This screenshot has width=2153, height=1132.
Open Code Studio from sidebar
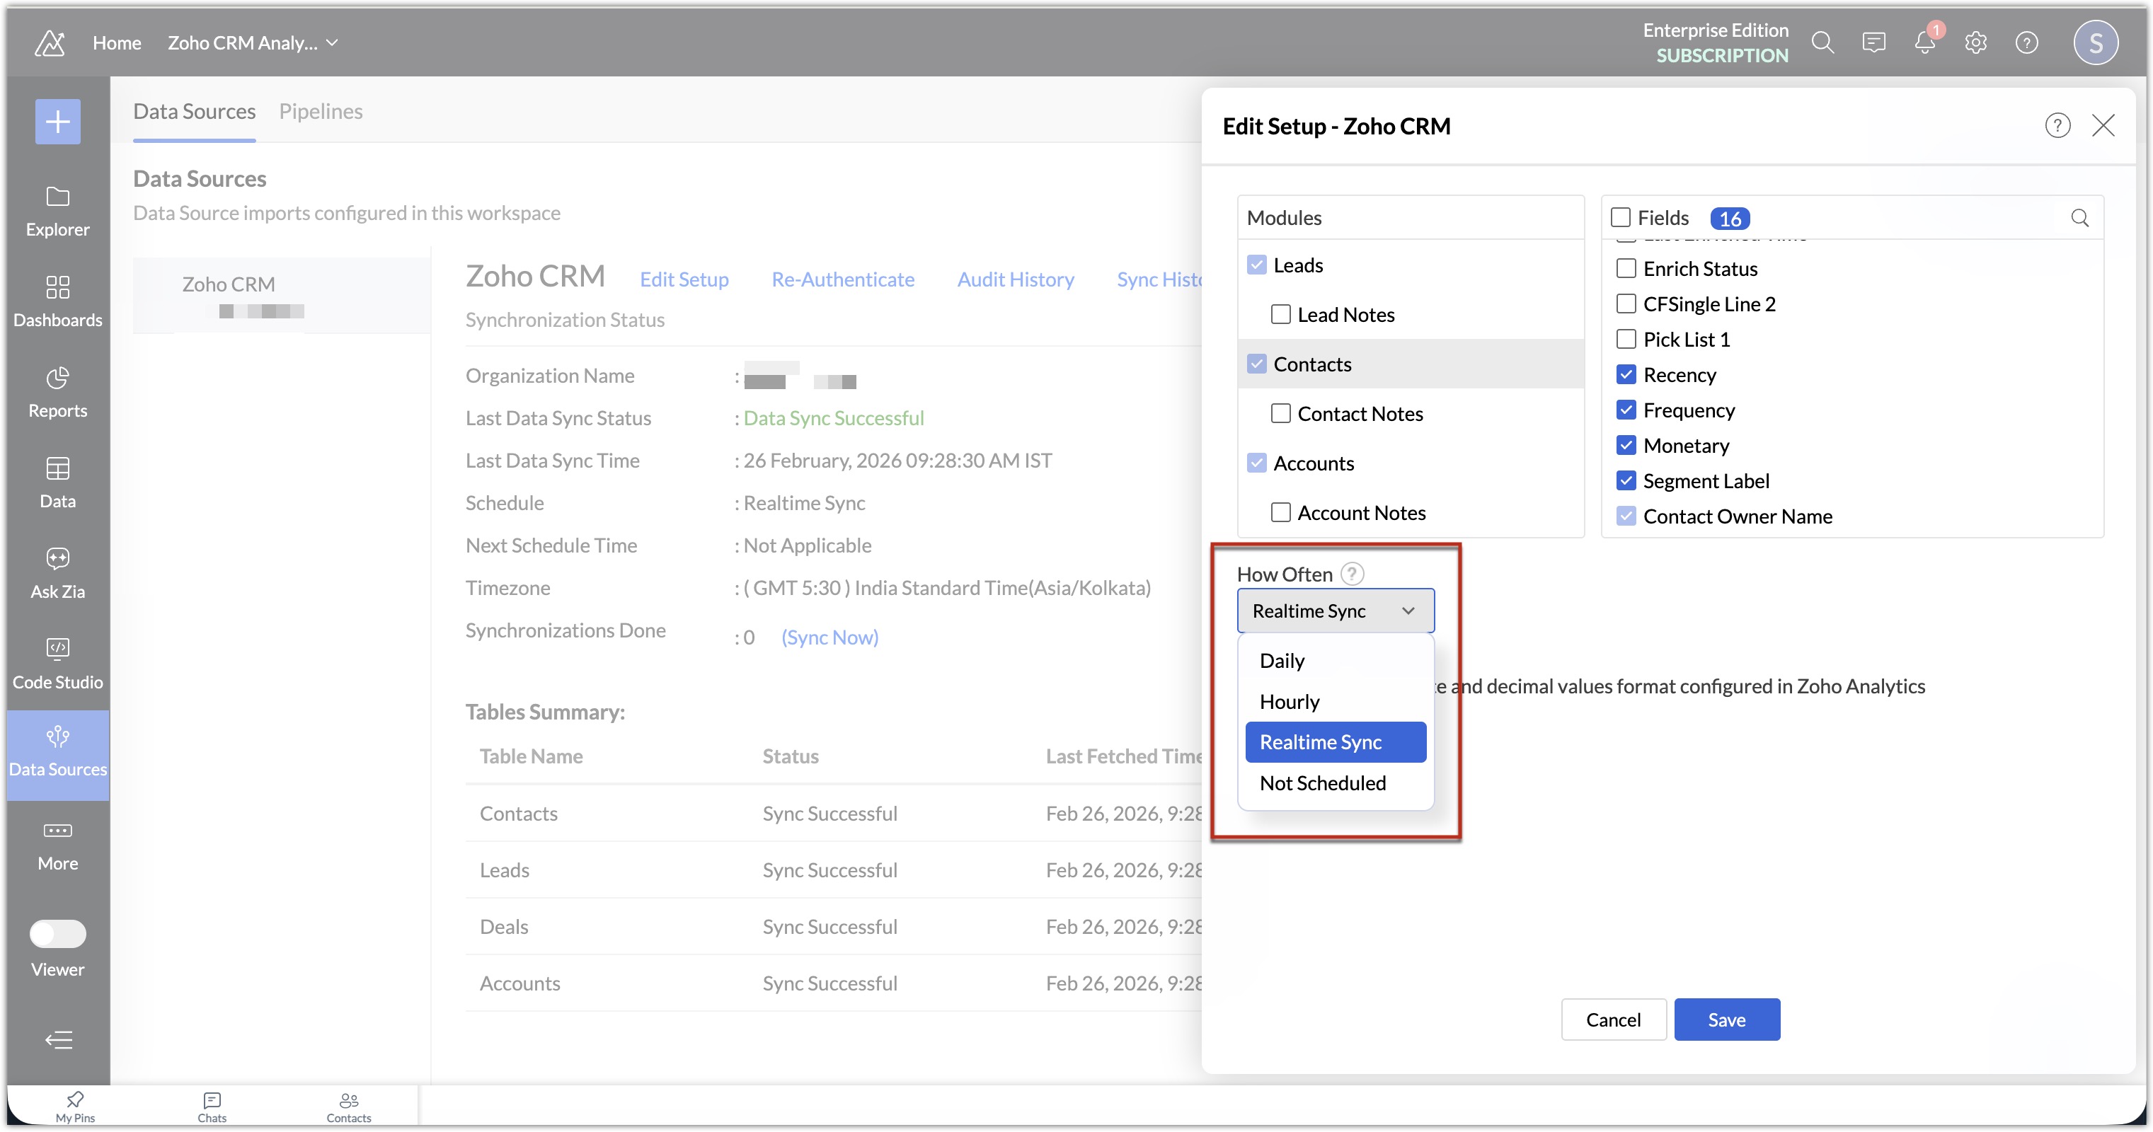[x=57, y=648]
